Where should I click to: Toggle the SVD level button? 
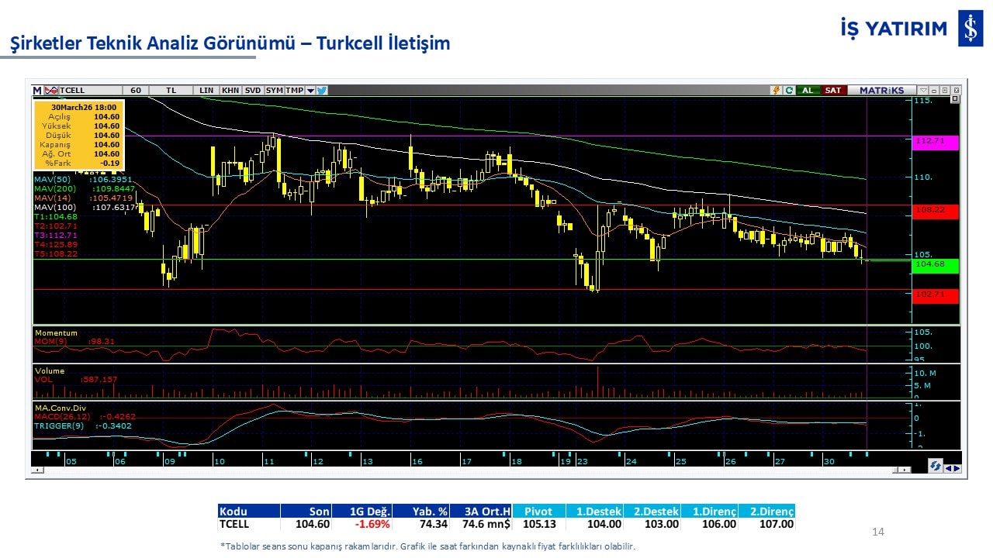(253, 91)
